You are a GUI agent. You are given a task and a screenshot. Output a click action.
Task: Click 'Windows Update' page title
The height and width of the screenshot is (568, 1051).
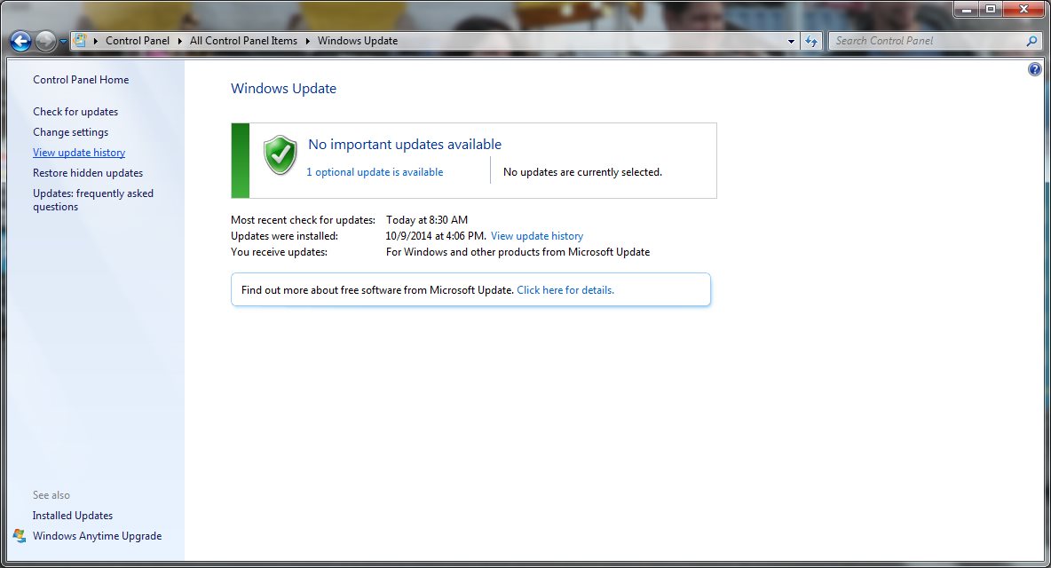(283, 89)
